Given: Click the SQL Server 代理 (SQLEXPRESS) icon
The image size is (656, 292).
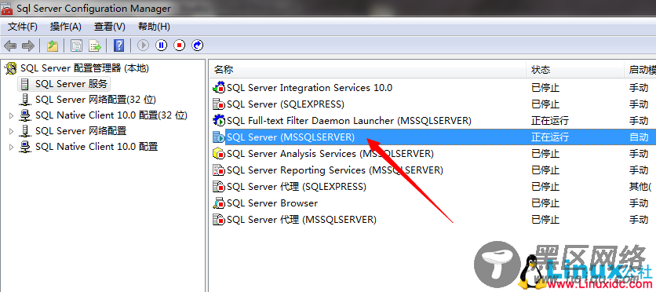Looking at the screenshot, I should [x=219, y=187].
